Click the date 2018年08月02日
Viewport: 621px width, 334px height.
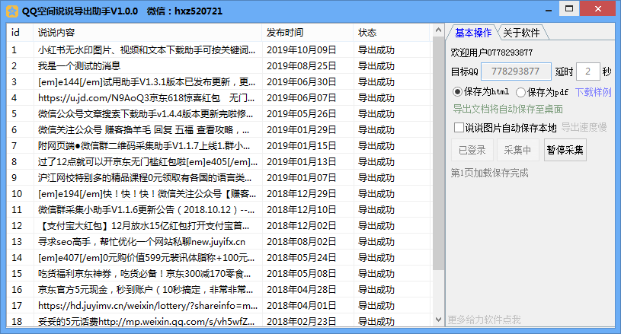(x=302, y=241)
